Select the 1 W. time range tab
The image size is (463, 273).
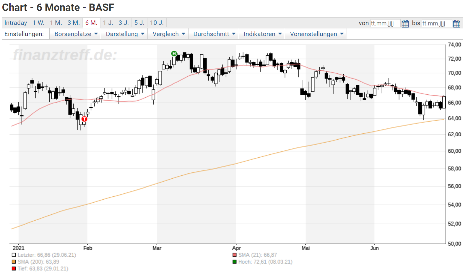click(38, 23)
